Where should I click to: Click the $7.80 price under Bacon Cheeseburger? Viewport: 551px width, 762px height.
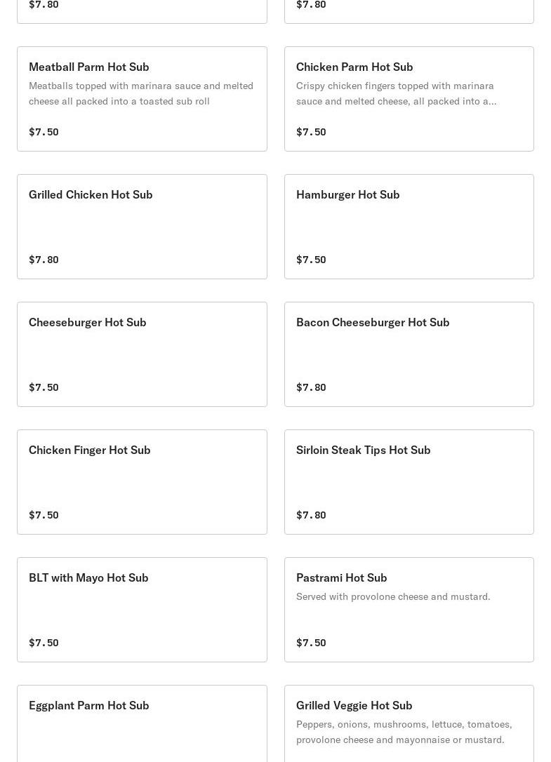pos(311,387)
